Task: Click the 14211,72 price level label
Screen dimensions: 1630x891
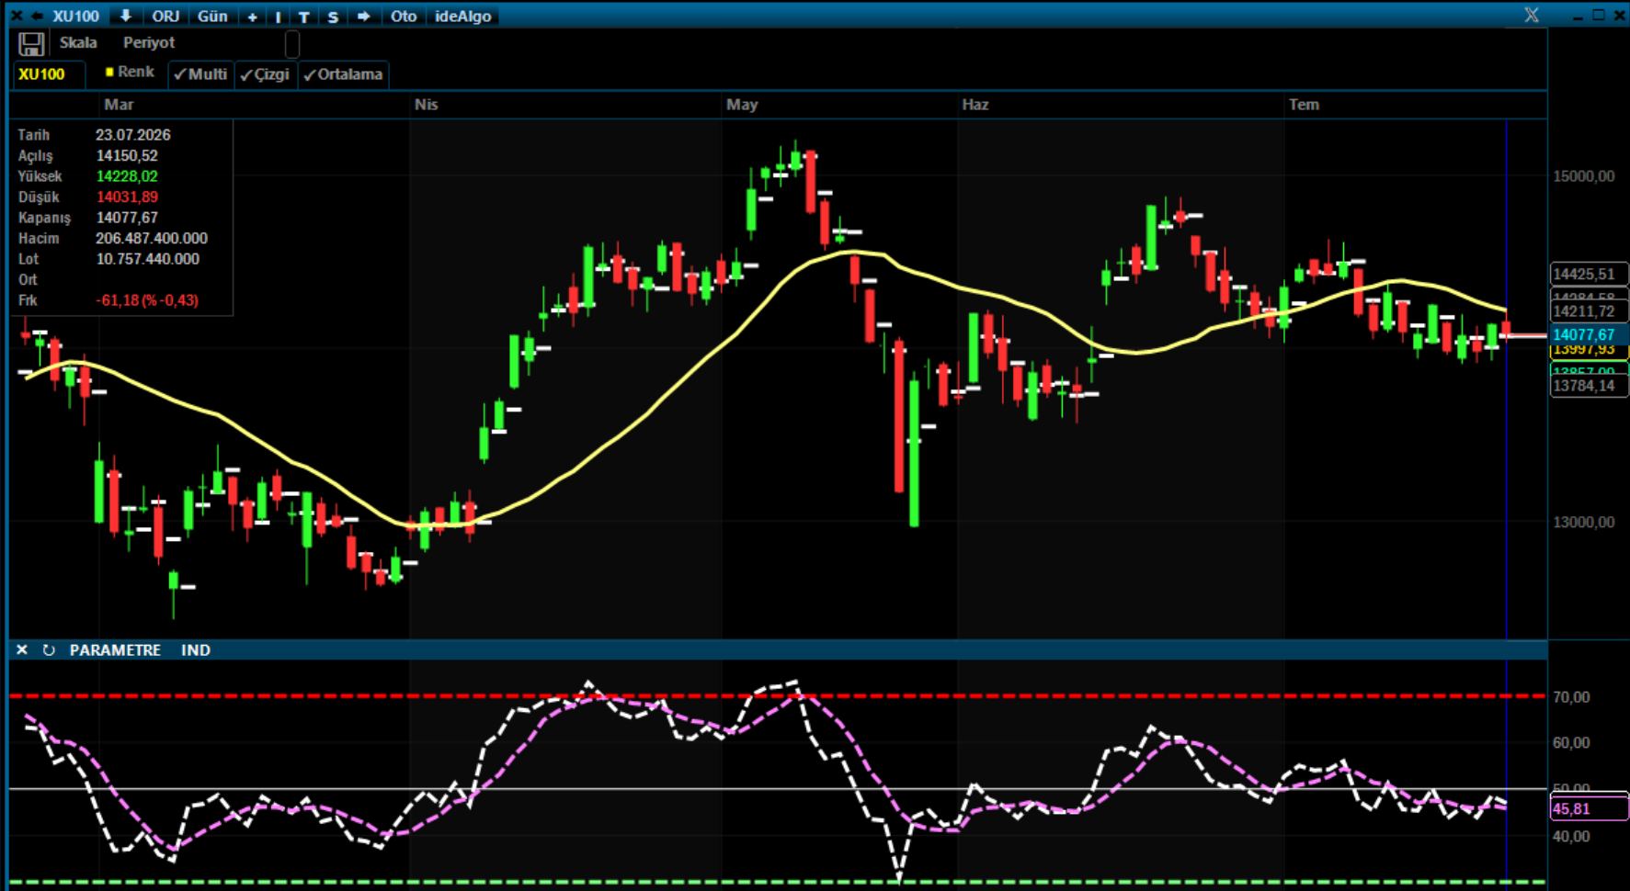Action: [x=1589, y=311]
